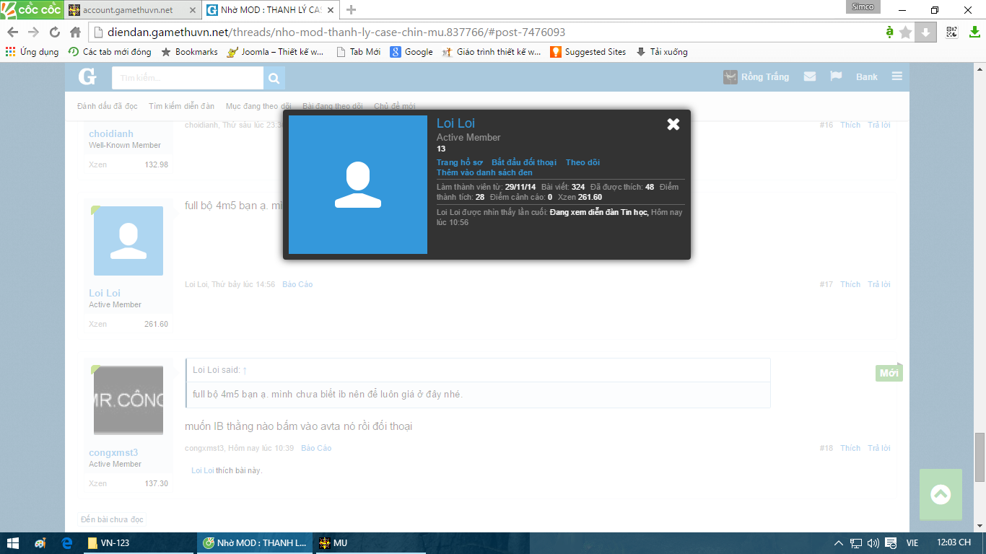Close the Loi Loi profile popup

click(x=673, y=124)
